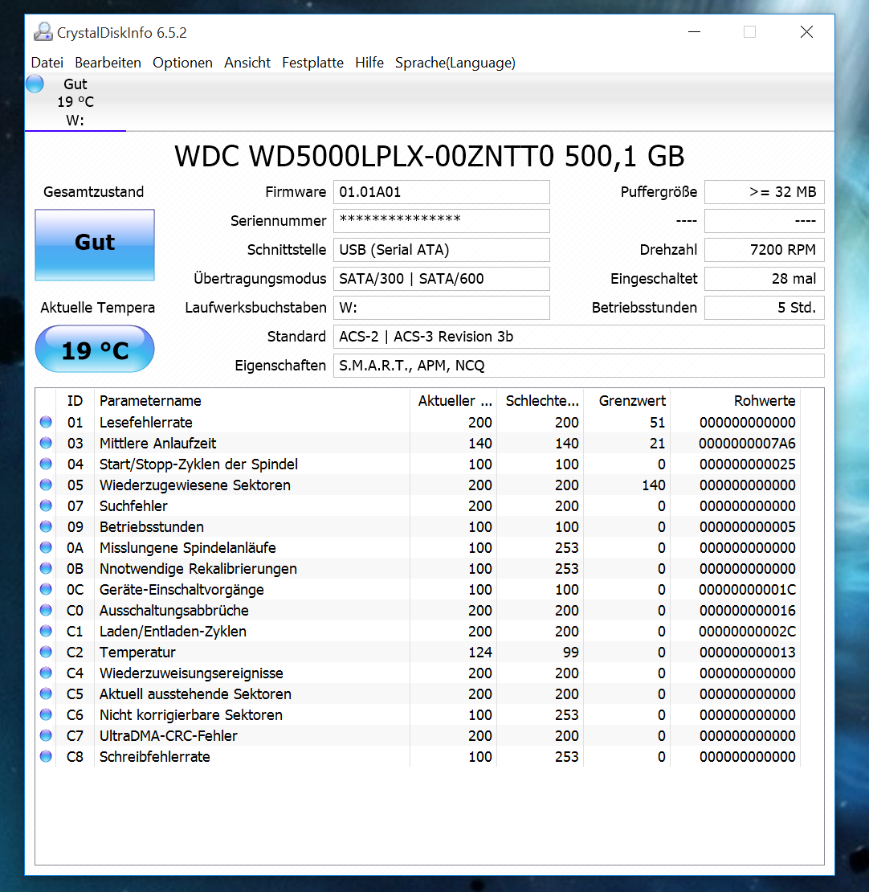Click status dot for Suchfehler row
The image size is (869, 892).
pyautogui.click(x=46, y=505)
